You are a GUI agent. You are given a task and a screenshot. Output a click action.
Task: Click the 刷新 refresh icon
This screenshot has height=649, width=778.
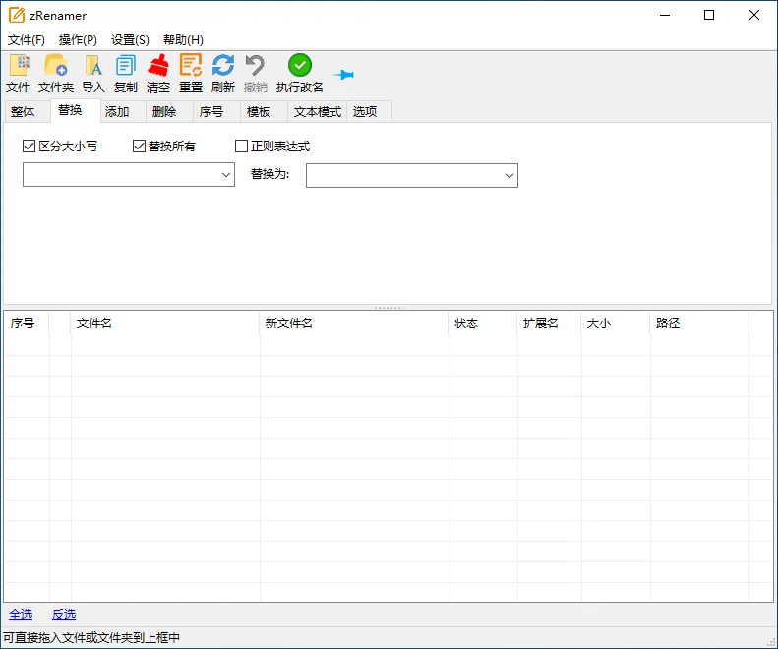(223, 66)
